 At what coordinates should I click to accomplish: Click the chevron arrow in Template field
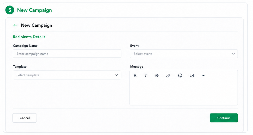pyautogui.click(x=117, y=75)
